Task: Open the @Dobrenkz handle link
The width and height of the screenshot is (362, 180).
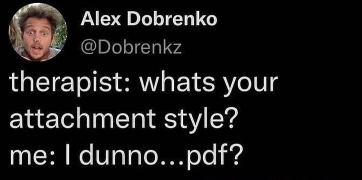Action: click(131, 49)
